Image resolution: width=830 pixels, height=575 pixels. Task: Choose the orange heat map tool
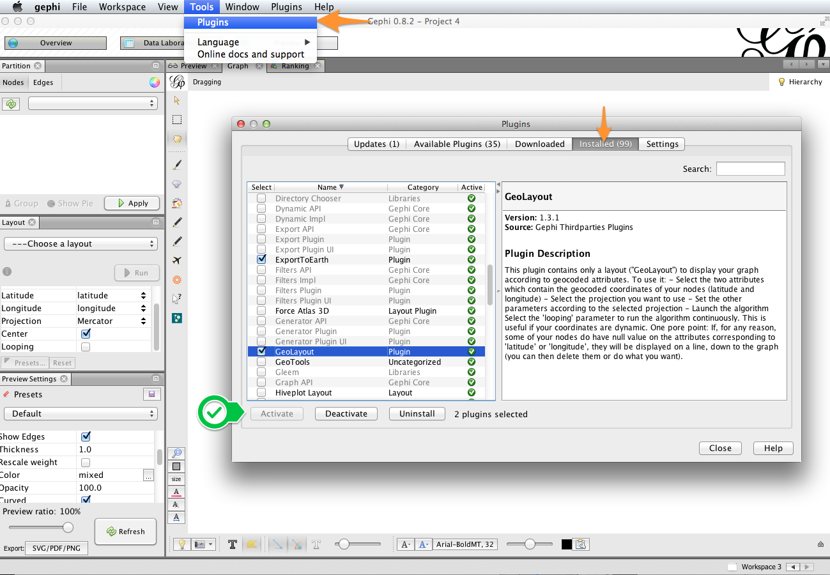pos(177,280)
